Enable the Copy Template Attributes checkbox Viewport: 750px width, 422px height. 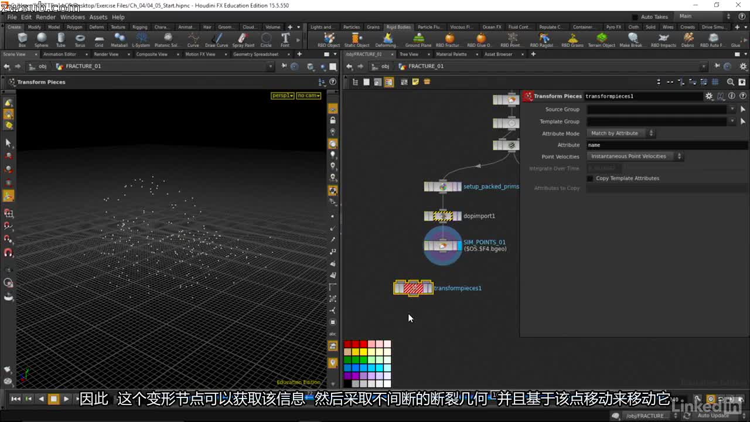[x=591, y=178]
